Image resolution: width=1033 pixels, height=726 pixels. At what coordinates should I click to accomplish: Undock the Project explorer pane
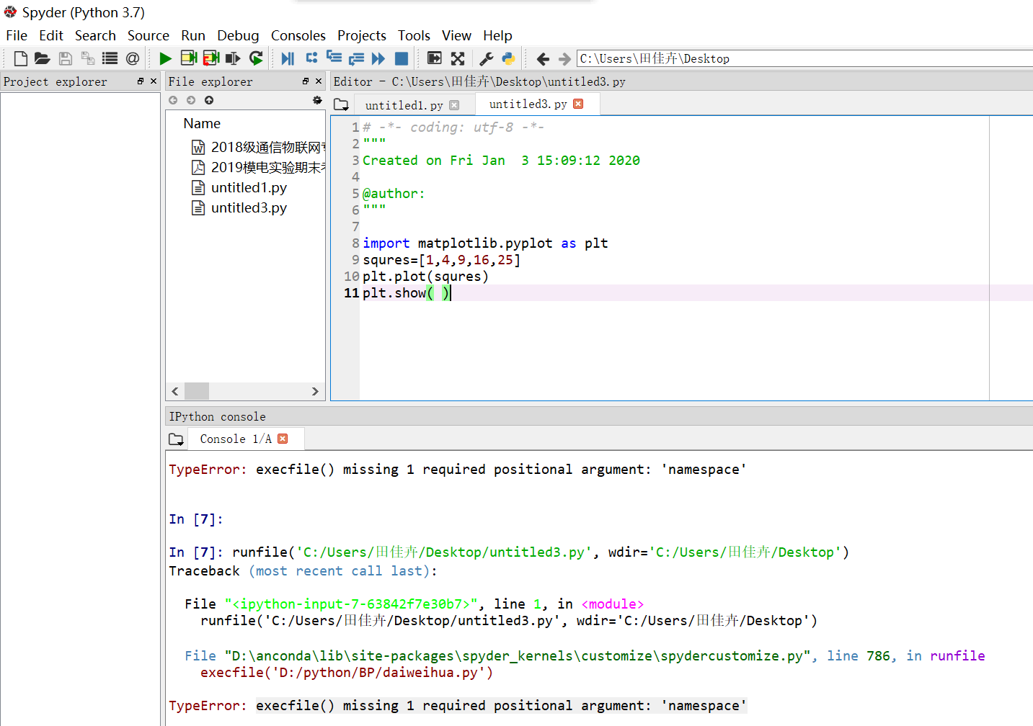141,81
